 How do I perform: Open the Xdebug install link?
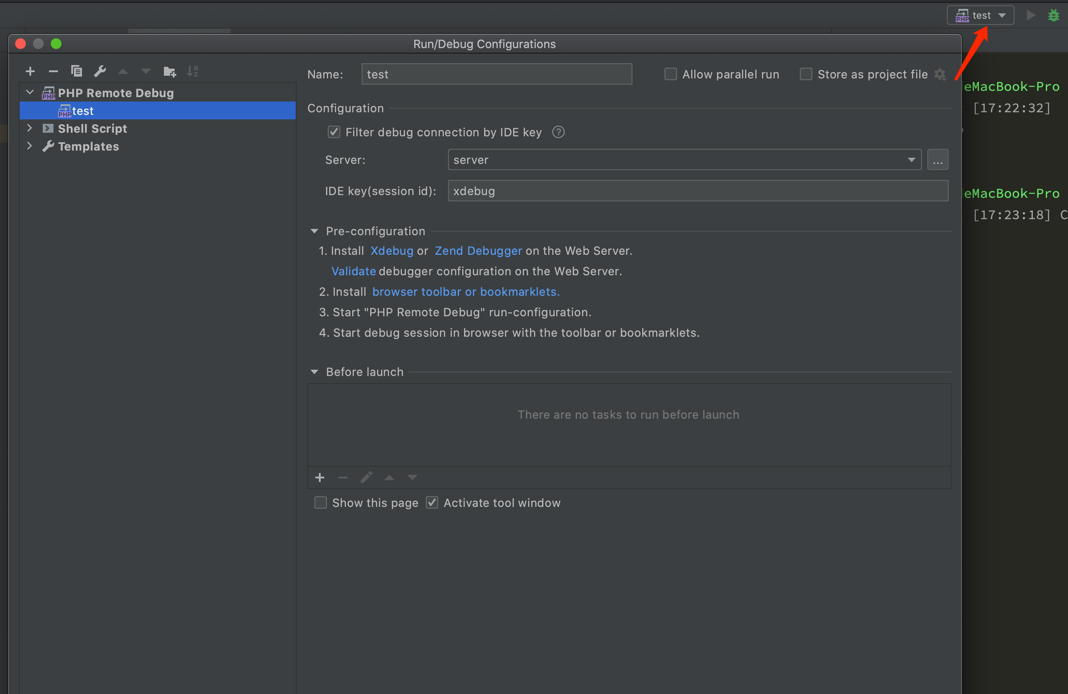392,251
